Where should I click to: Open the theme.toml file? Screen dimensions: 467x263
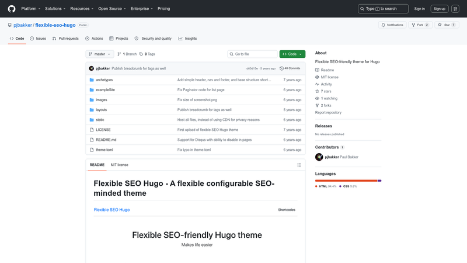click(104, 150)
